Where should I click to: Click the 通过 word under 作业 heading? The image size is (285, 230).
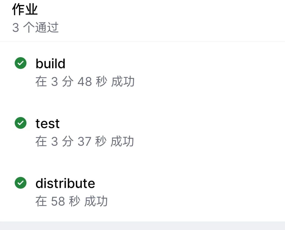tap(47, 27)
